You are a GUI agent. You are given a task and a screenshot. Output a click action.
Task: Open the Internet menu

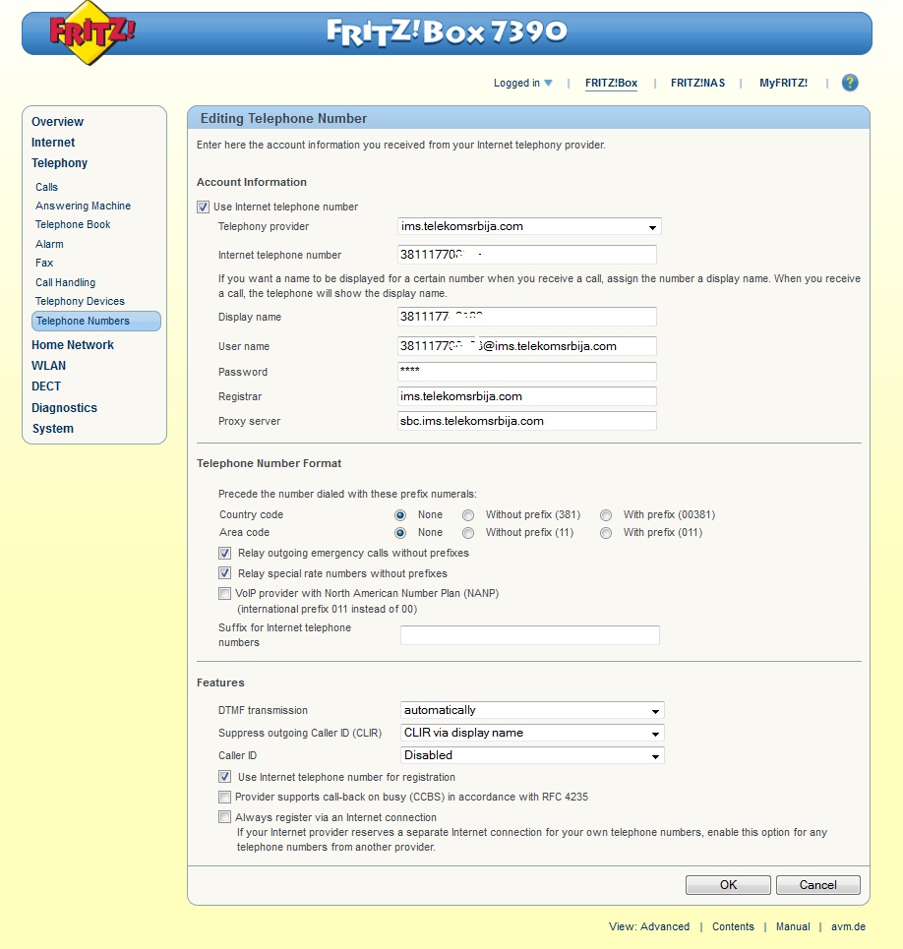coord(53,143)
